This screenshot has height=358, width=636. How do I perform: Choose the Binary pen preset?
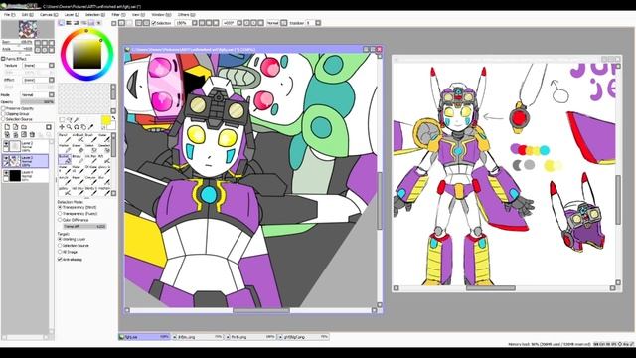pos(78,159)
